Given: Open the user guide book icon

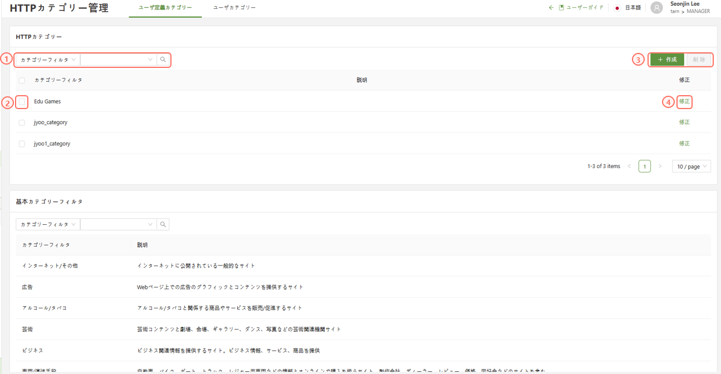Looking at the screenshot, I should click(561, 8).
